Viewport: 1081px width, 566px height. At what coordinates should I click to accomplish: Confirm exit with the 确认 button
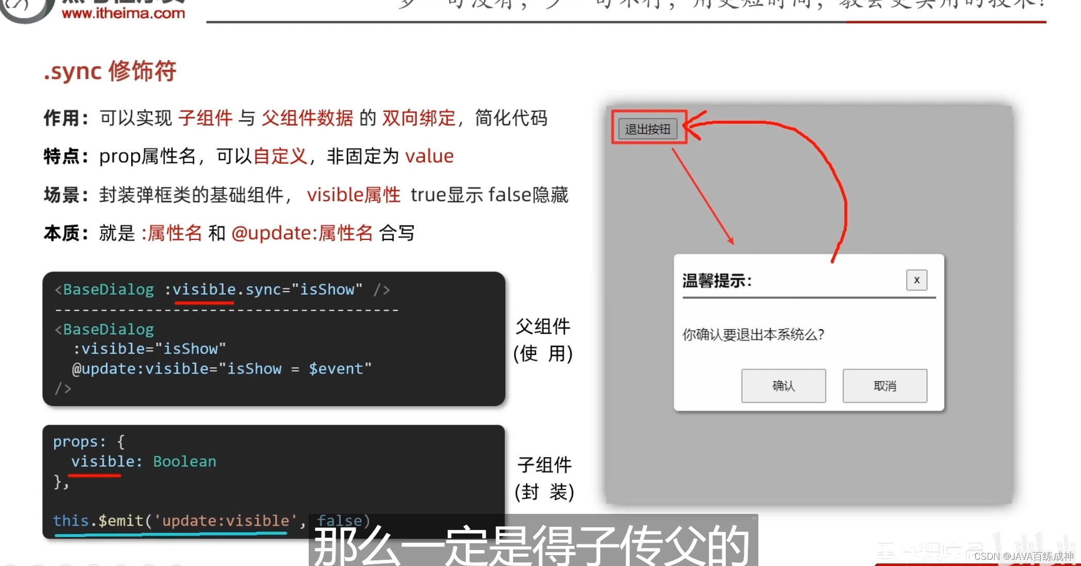[783, 385]
